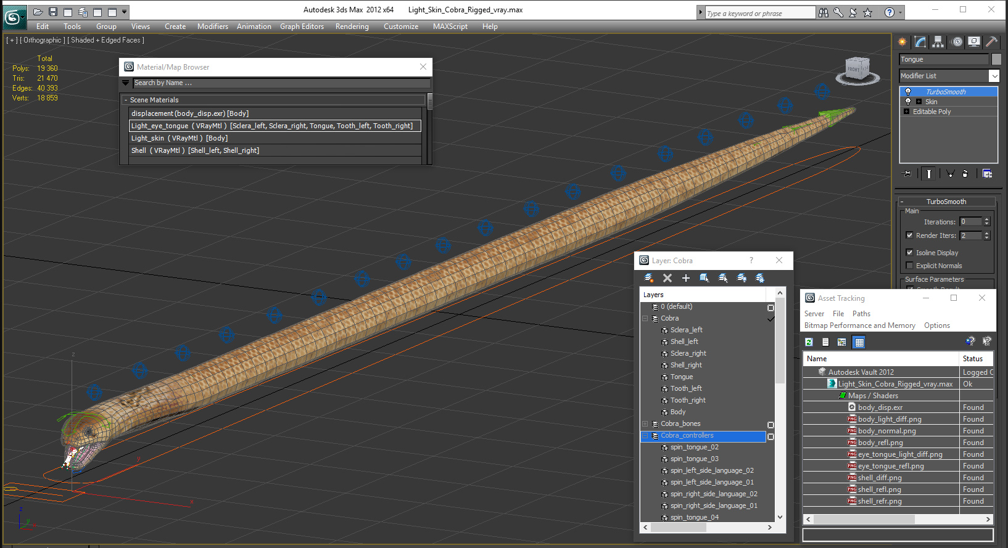Screen dimensions: 1008x548
Task: Toggle the Skin modifier lightbulb
Action: pyautogui.click(x=908, y=102)
